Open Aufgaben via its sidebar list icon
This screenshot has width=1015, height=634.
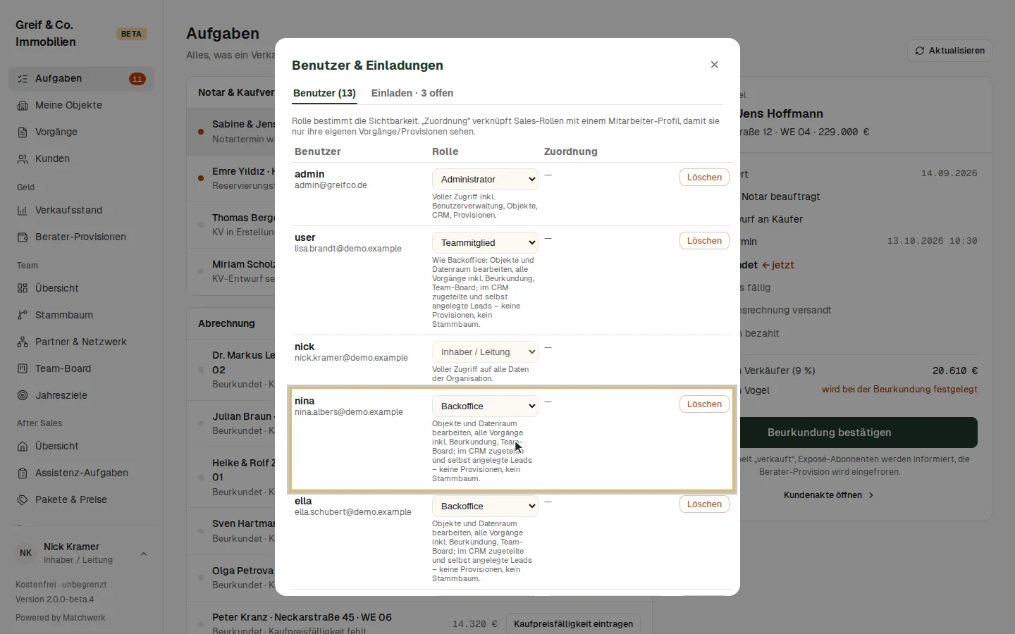pos(23,79)
